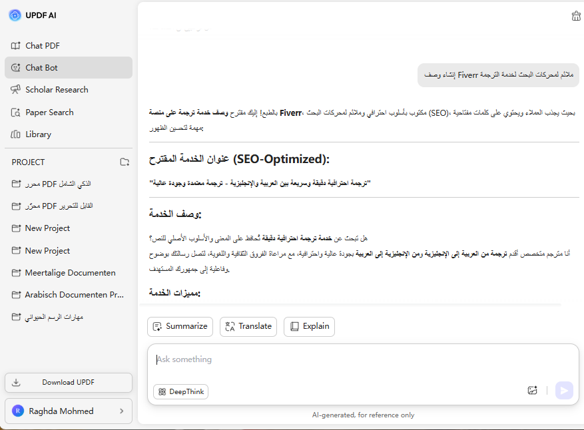Click the Download UPDF button

[69, 382]
